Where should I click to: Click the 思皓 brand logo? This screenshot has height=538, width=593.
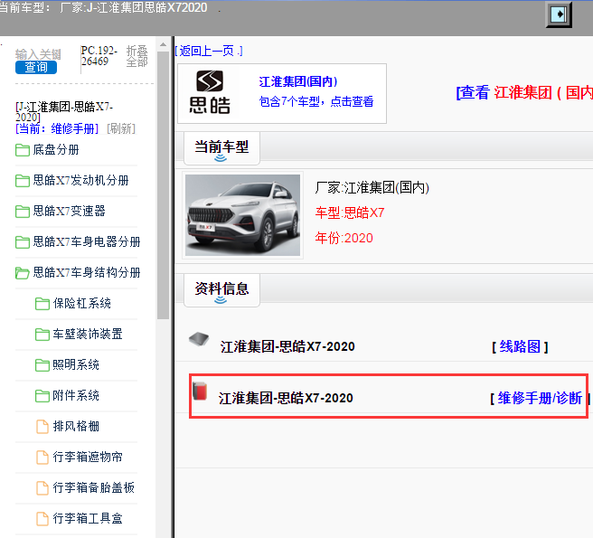pyautogui.click(x=210, y=93)
